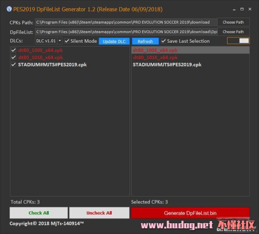Uncheck dt80_100E_x64.cpk in the left list
Viewport: 259px width, 234px height.
click(x=14, y=50)
